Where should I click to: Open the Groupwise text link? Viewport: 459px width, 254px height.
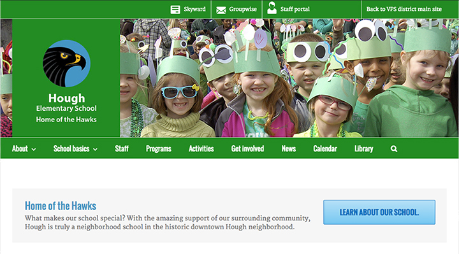click(243, 9)
